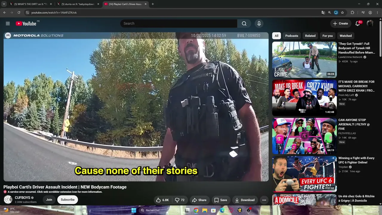Image resolution: width=382 pixels, height=215 pixels.
Task: Bookmark this page with the star
Action: (x=342, y=13)
